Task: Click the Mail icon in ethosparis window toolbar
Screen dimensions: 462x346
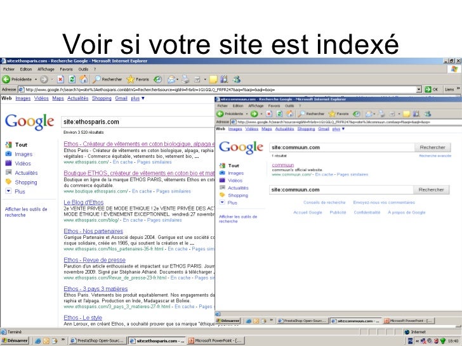Action: pos(171,79)
